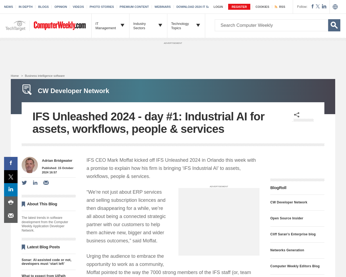Click the TechTarget logo

click(15, 26)
